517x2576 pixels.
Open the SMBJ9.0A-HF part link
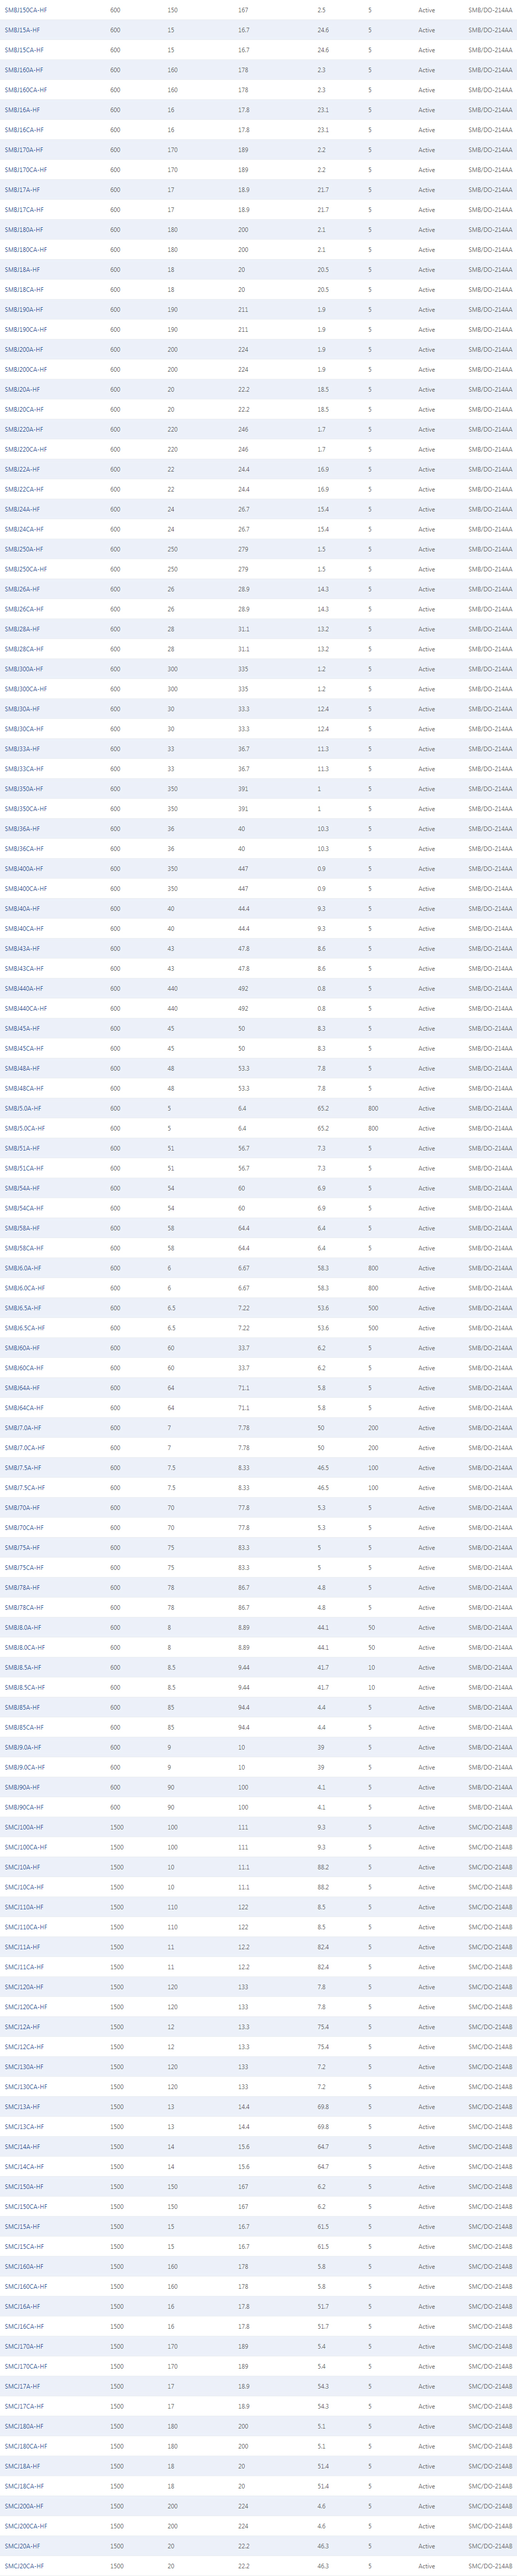(x=23, y=1747)
